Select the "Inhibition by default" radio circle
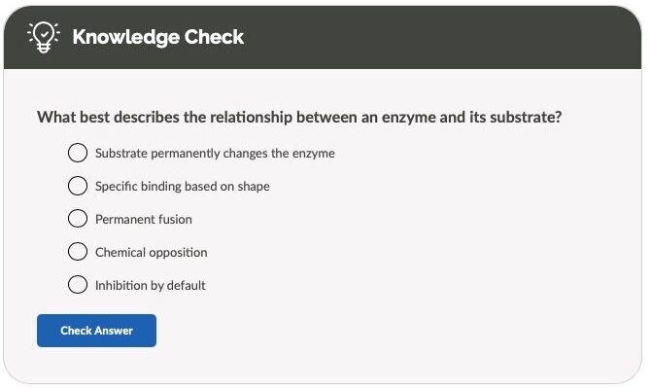This screenshot has width=651, height=389. (78, 285)
